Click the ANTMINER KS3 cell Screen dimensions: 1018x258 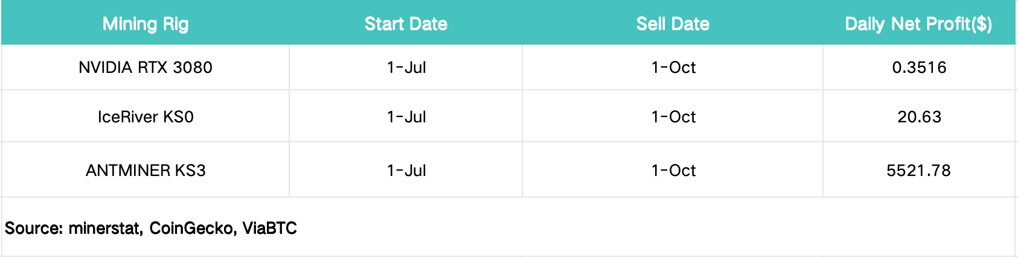click(146, 171)
